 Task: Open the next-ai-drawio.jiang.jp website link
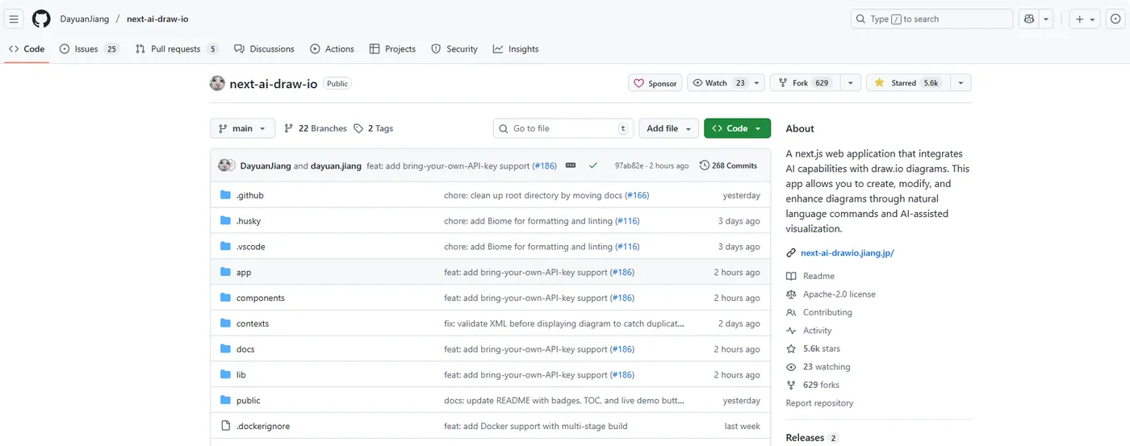pyautogui.click(x=847, y=253)
